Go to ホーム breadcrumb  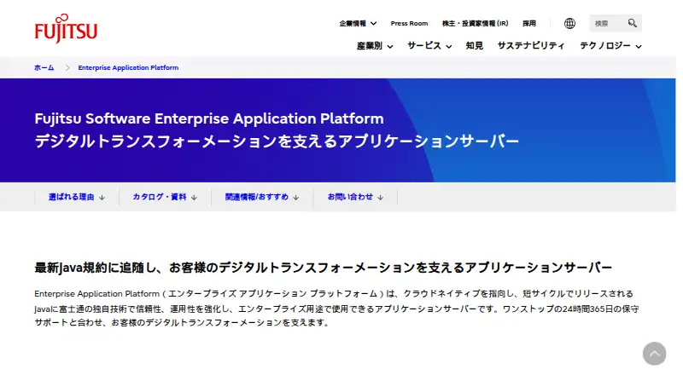(44, 67)
